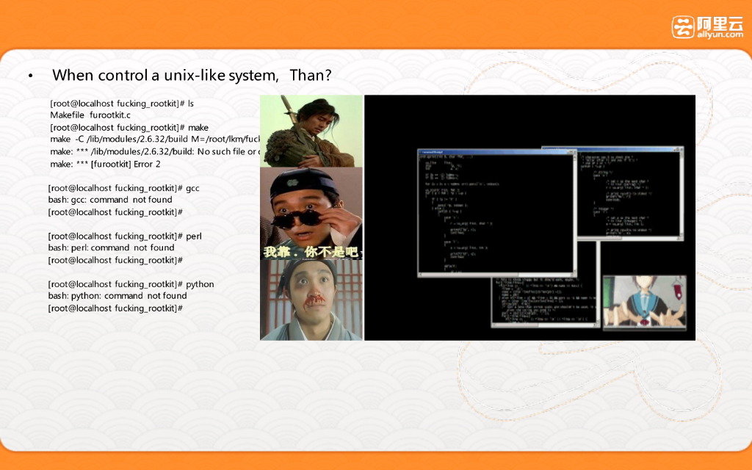The image size is (752, 470).
Task: Click the prompt line ending with '# gcc'
Action: tap(123, 188)
